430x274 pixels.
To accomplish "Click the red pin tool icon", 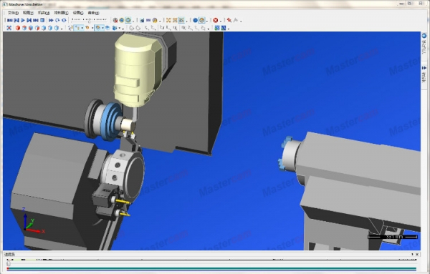I will 229,20.
